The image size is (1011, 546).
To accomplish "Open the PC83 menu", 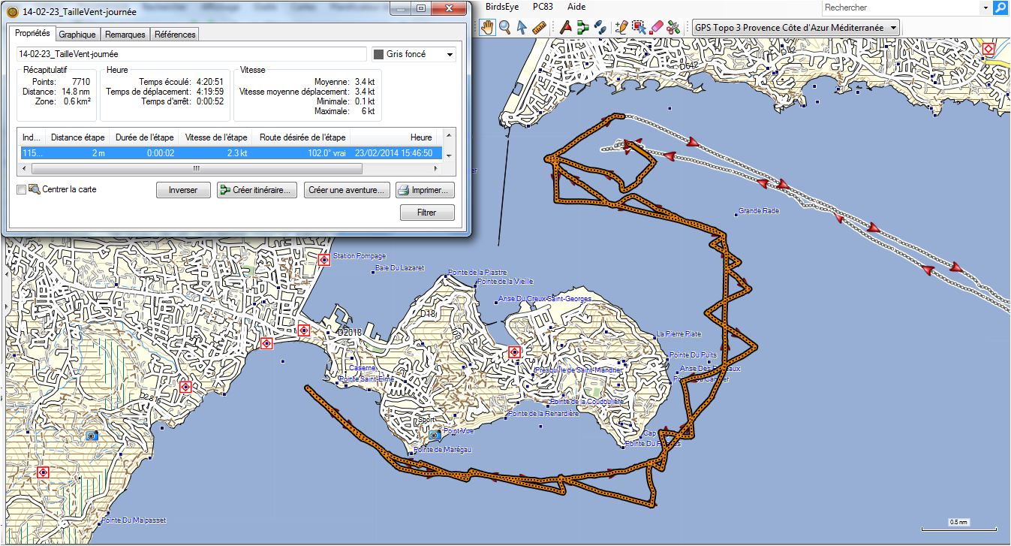I will 542,6.
